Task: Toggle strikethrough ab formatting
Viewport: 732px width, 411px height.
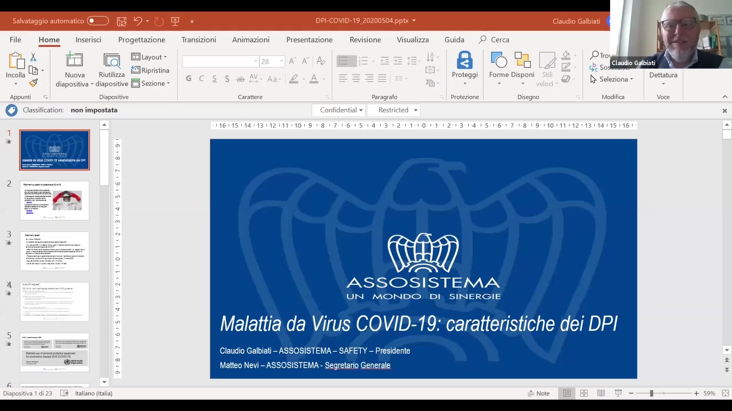Action: coord(240,79)
